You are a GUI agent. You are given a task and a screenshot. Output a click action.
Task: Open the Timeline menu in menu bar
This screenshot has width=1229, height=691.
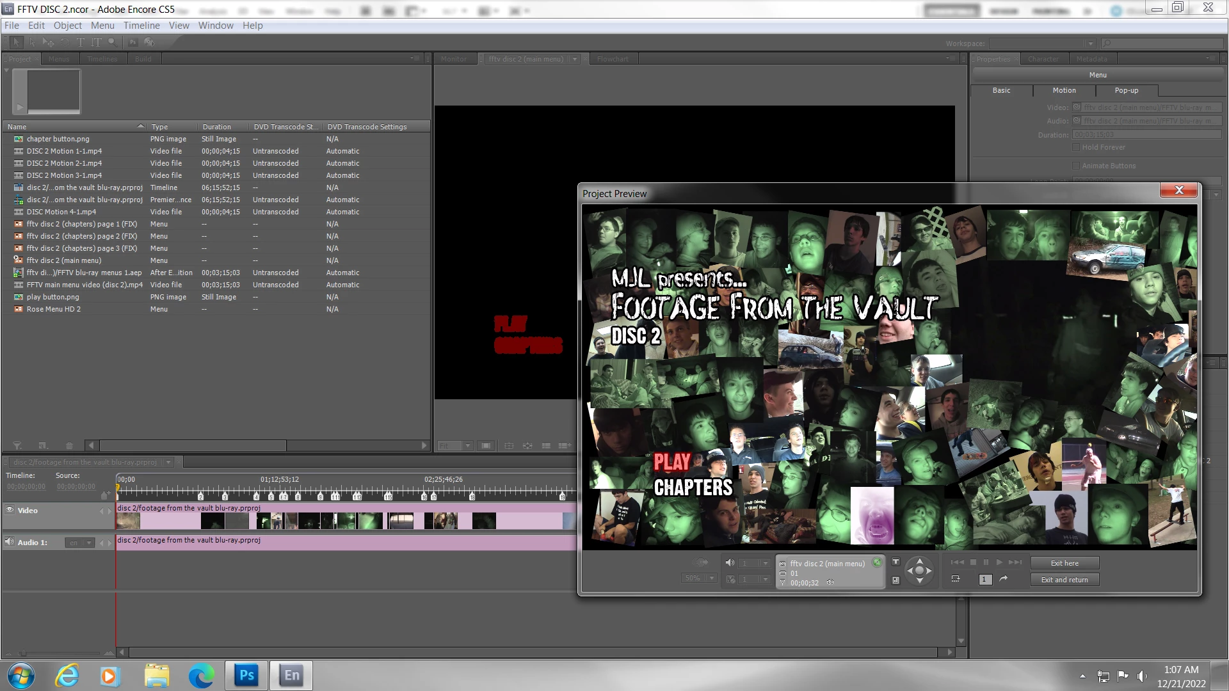click(x=141, y=26)
